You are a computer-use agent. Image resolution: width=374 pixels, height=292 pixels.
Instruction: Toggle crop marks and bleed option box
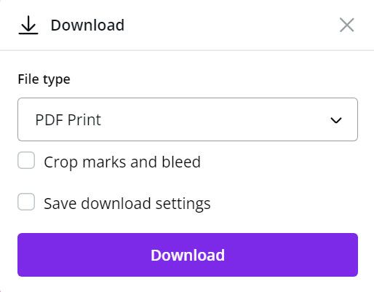[26, 160]
